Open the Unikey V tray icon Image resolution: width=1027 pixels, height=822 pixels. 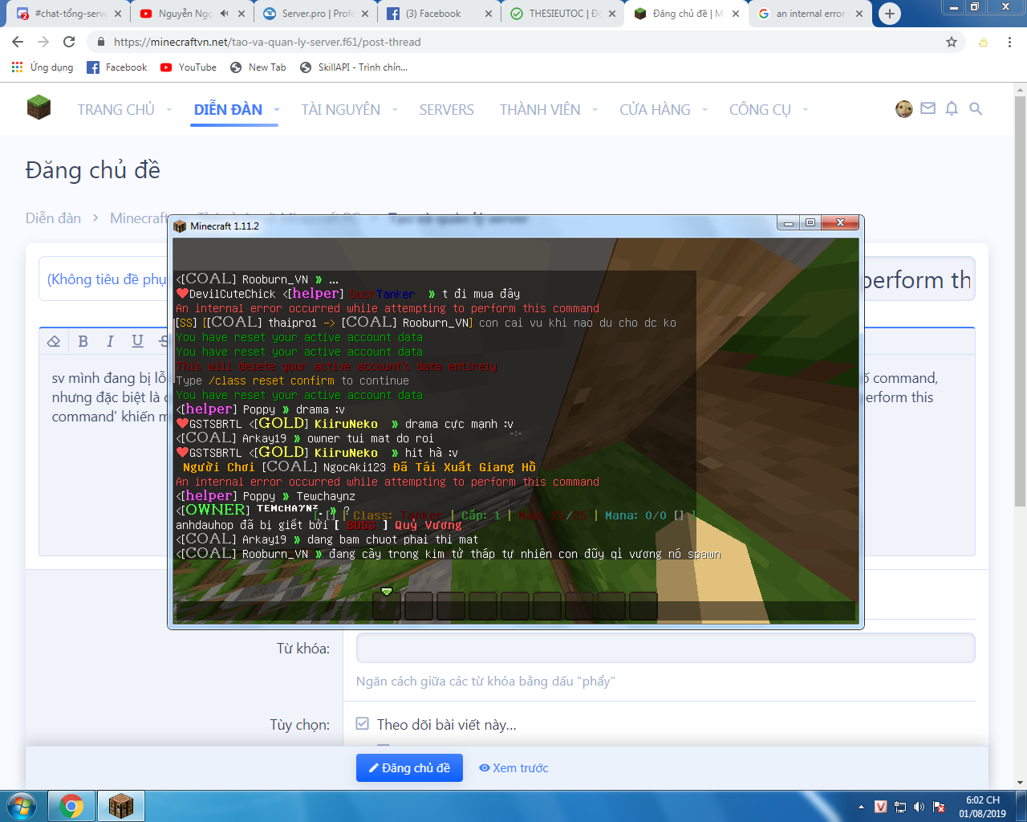point(881,807)
